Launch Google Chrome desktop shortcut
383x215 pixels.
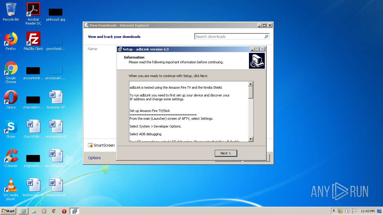point(11,72)
